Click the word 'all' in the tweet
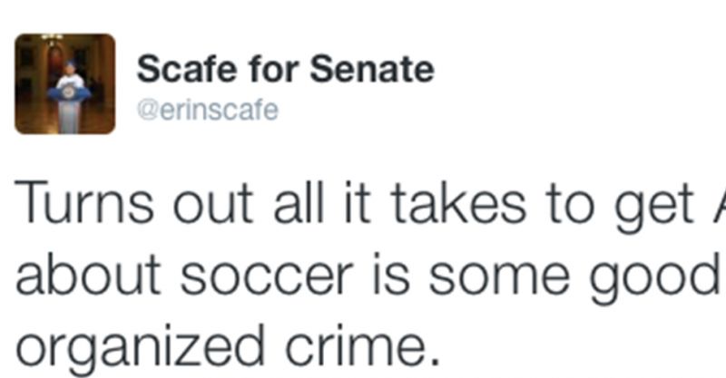 pyautogui.click(x=289, y=208)
